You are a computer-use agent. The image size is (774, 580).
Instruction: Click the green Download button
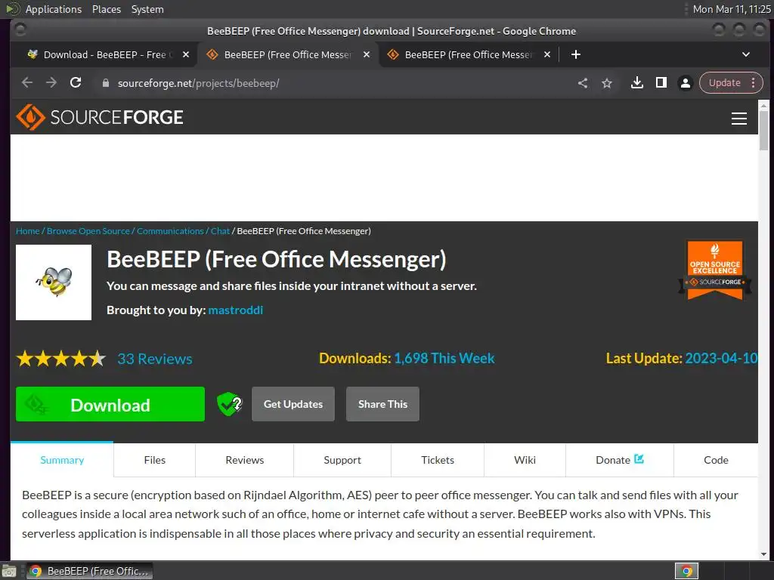pos(110,404)
